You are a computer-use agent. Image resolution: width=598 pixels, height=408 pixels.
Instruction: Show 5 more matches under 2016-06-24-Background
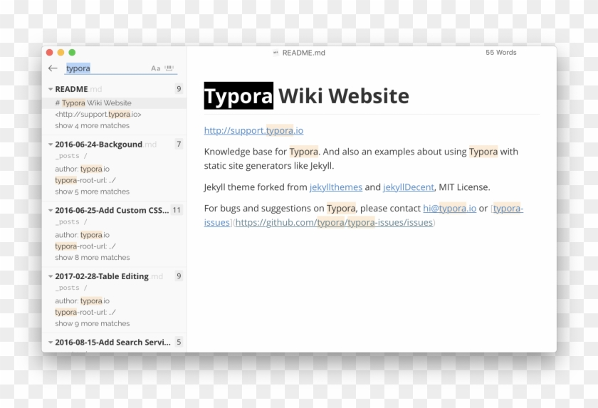tap(92, 192)
